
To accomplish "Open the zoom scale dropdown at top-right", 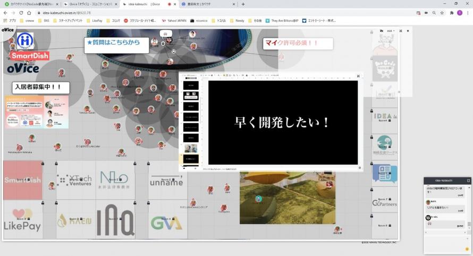I will click(x=391, y=31).
